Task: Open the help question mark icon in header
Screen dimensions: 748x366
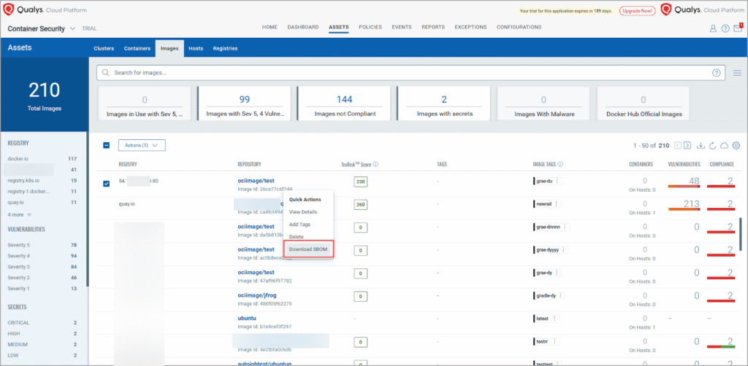Action: [x=725, y=28]
